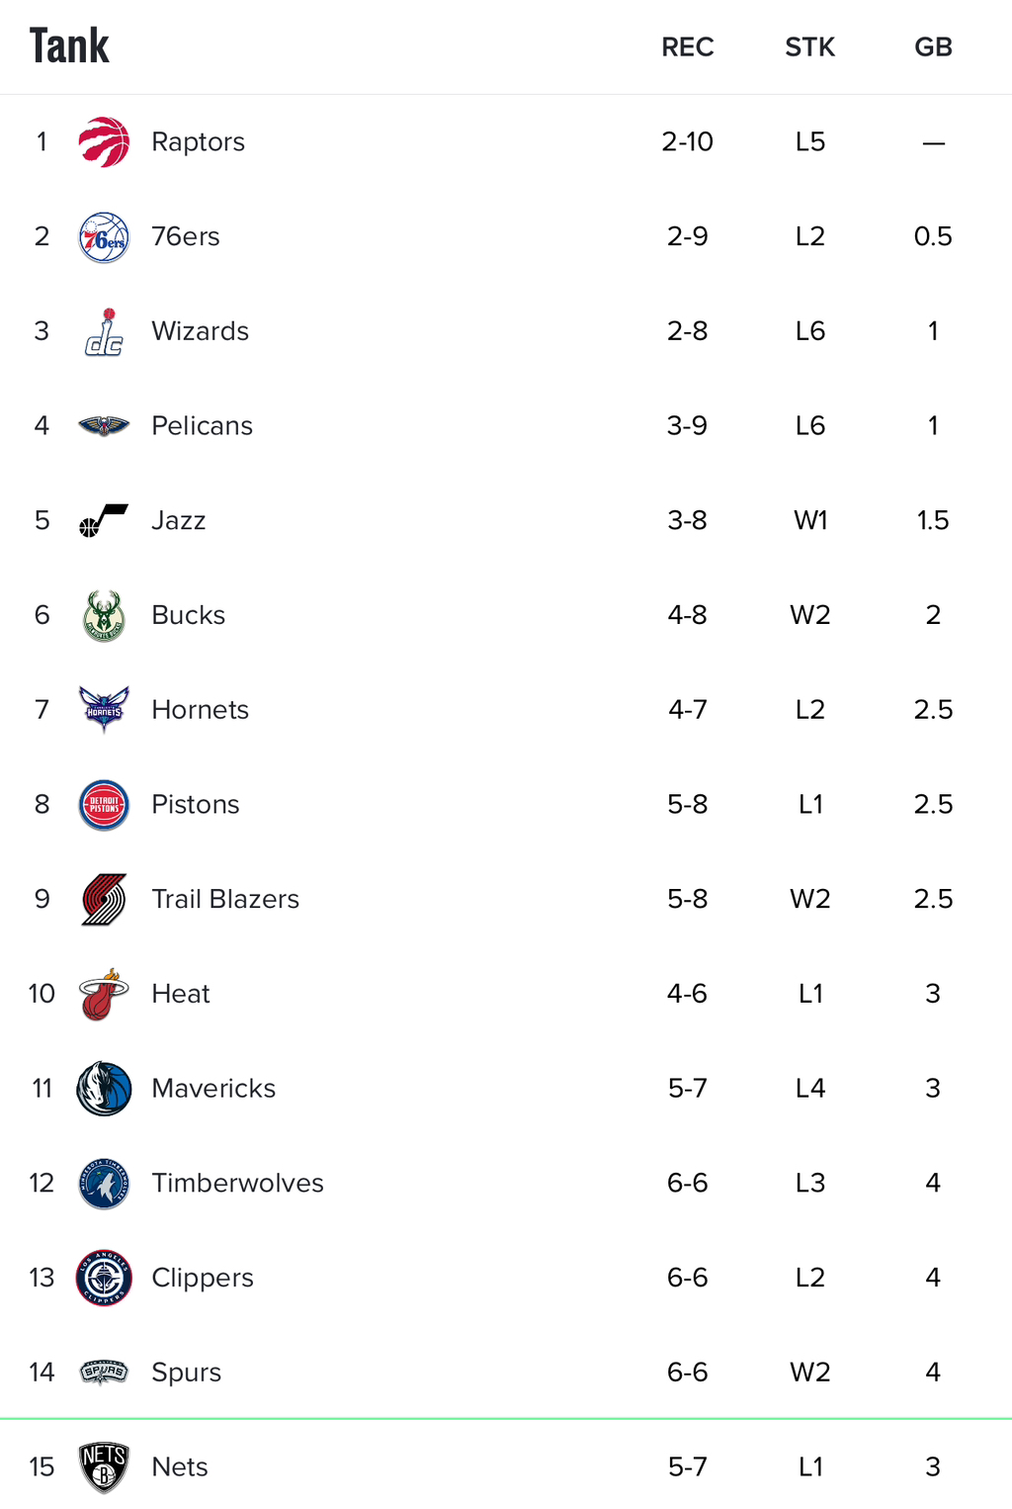Open the Timberwolves logo icon
Image resolution: width=1012 pixels, height=1509 pixels.
104,1184
